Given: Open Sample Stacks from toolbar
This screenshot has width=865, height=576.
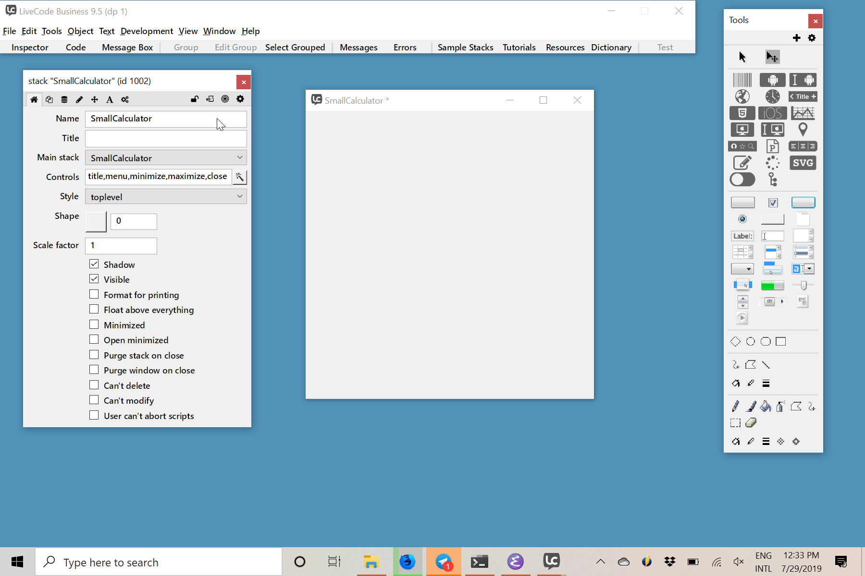Looking at the screenshot, I should [465, 48].
